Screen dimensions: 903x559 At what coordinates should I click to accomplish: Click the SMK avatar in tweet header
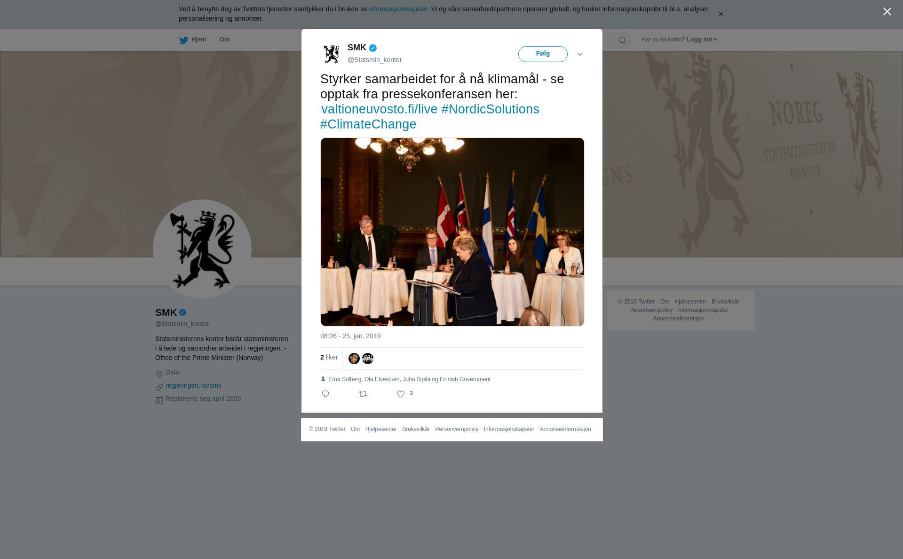(332, 54)
